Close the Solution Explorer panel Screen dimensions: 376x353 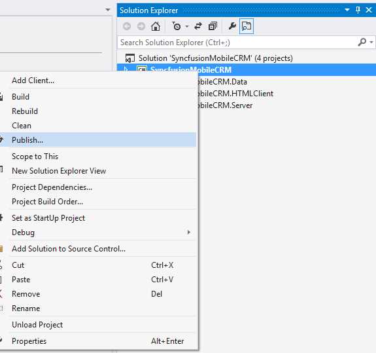pyautogui.click(x=369, y=10)
